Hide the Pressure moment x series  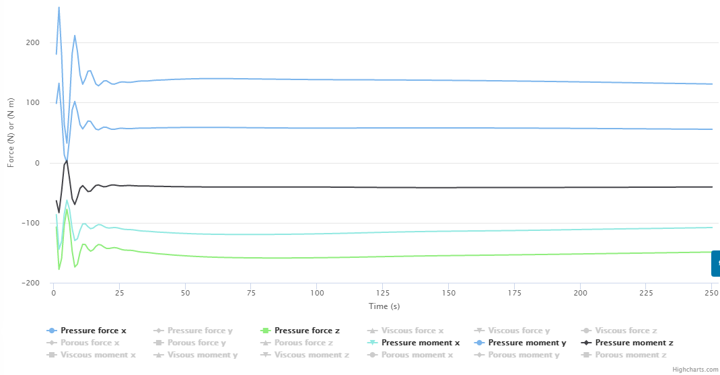420,343
